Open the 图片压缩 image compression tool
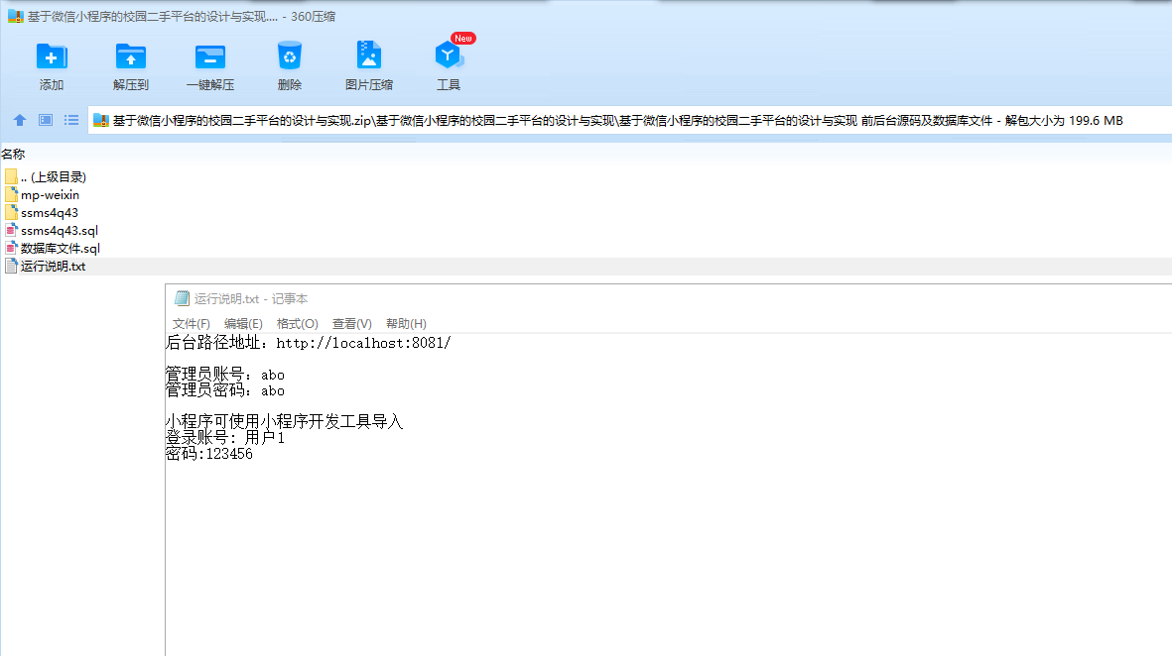The width and height of the screenshot is (1172, 656). click(x=368, y=55)
